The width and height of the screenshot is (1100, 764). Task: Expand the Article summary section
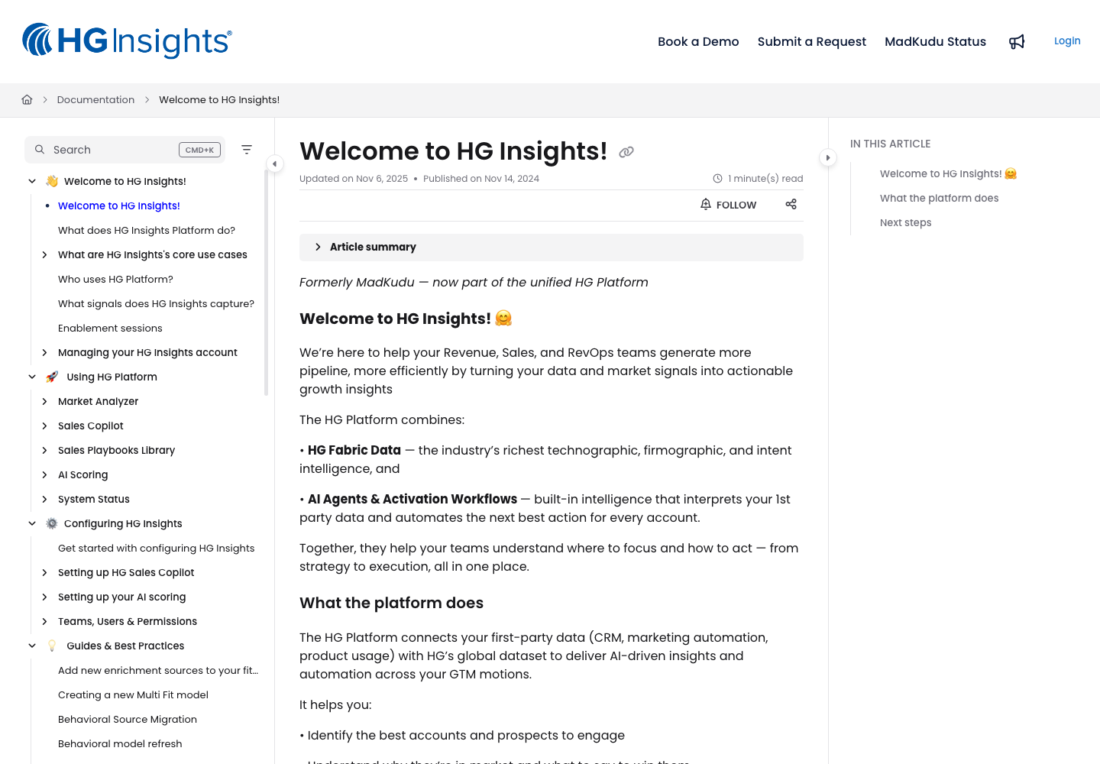(x=552, y=247)
